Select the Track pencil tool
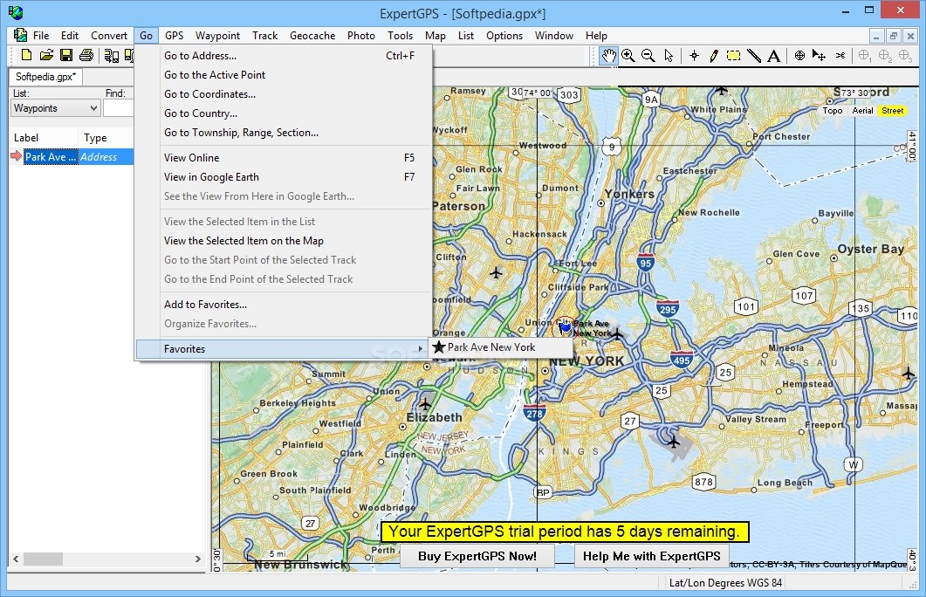Viewport: 926px width, 597px height. pyautogui.click(x=714, y=56)
